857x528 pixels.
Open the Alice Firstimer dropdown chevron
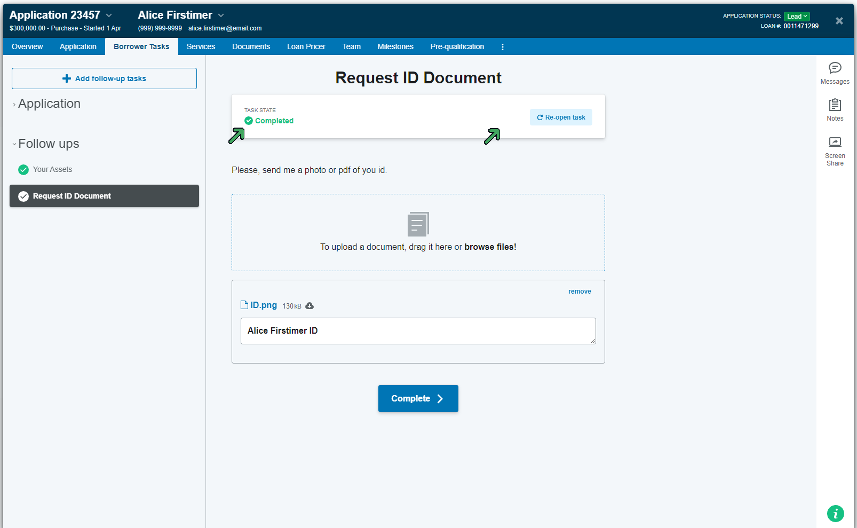[x=221, y=15]
